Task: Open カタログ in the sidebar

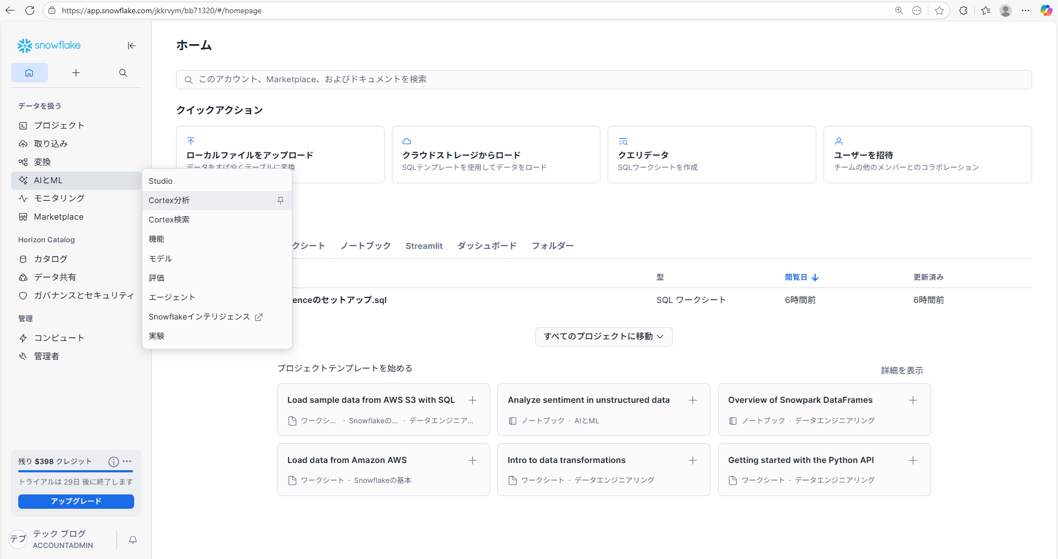Action: [76, 259]
